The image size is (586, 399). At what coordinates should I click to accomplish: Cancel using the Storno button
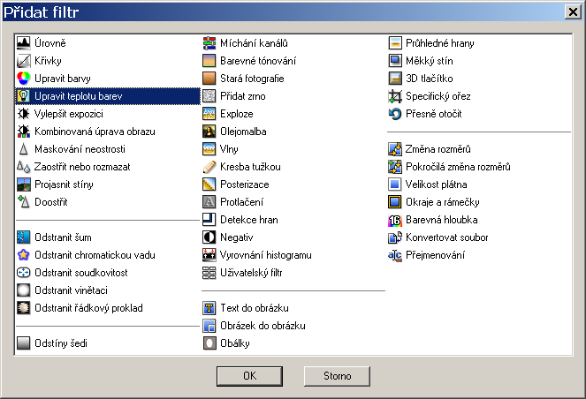click(337, 376)
